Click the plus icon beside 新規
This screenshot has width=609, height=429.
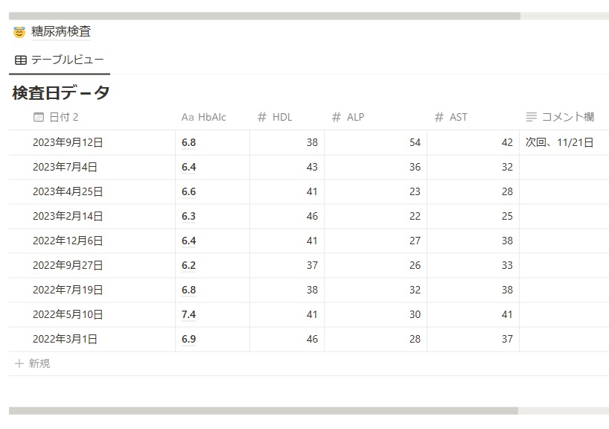click(19, 363)
